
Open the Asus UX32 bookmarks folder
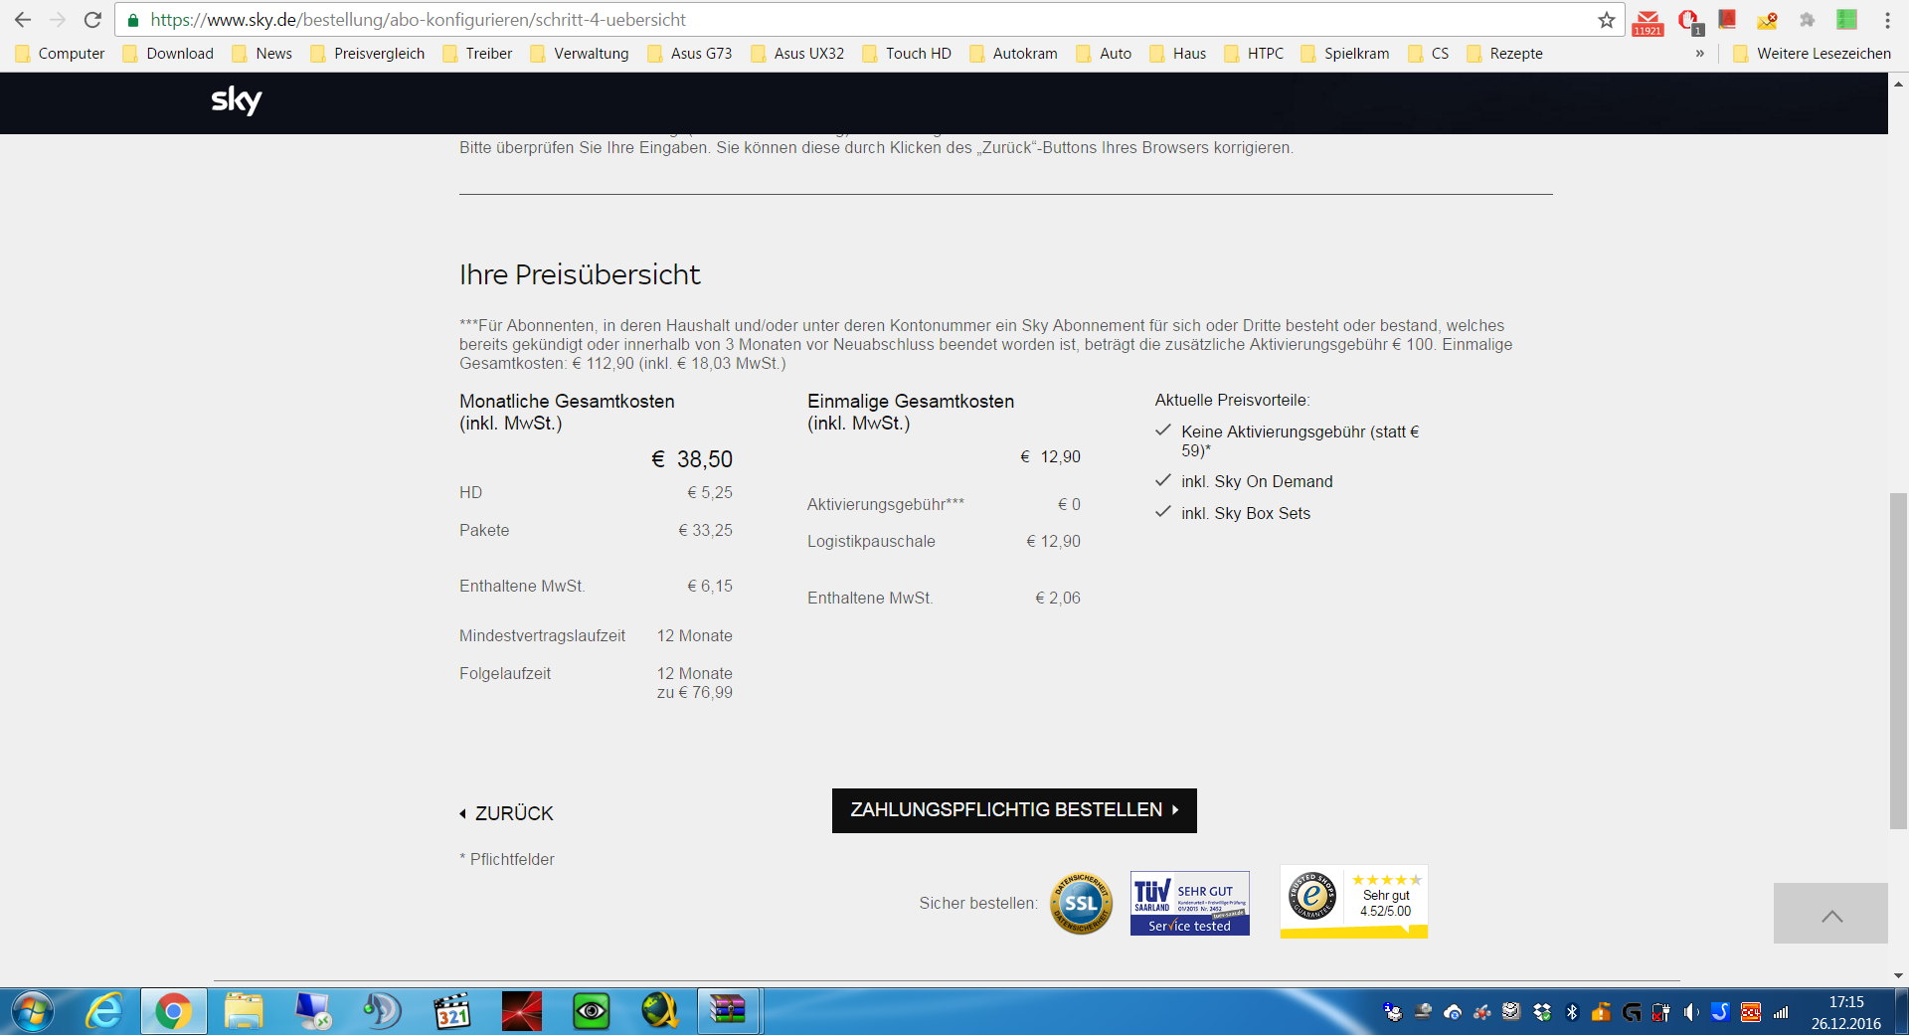coord(797,54)
